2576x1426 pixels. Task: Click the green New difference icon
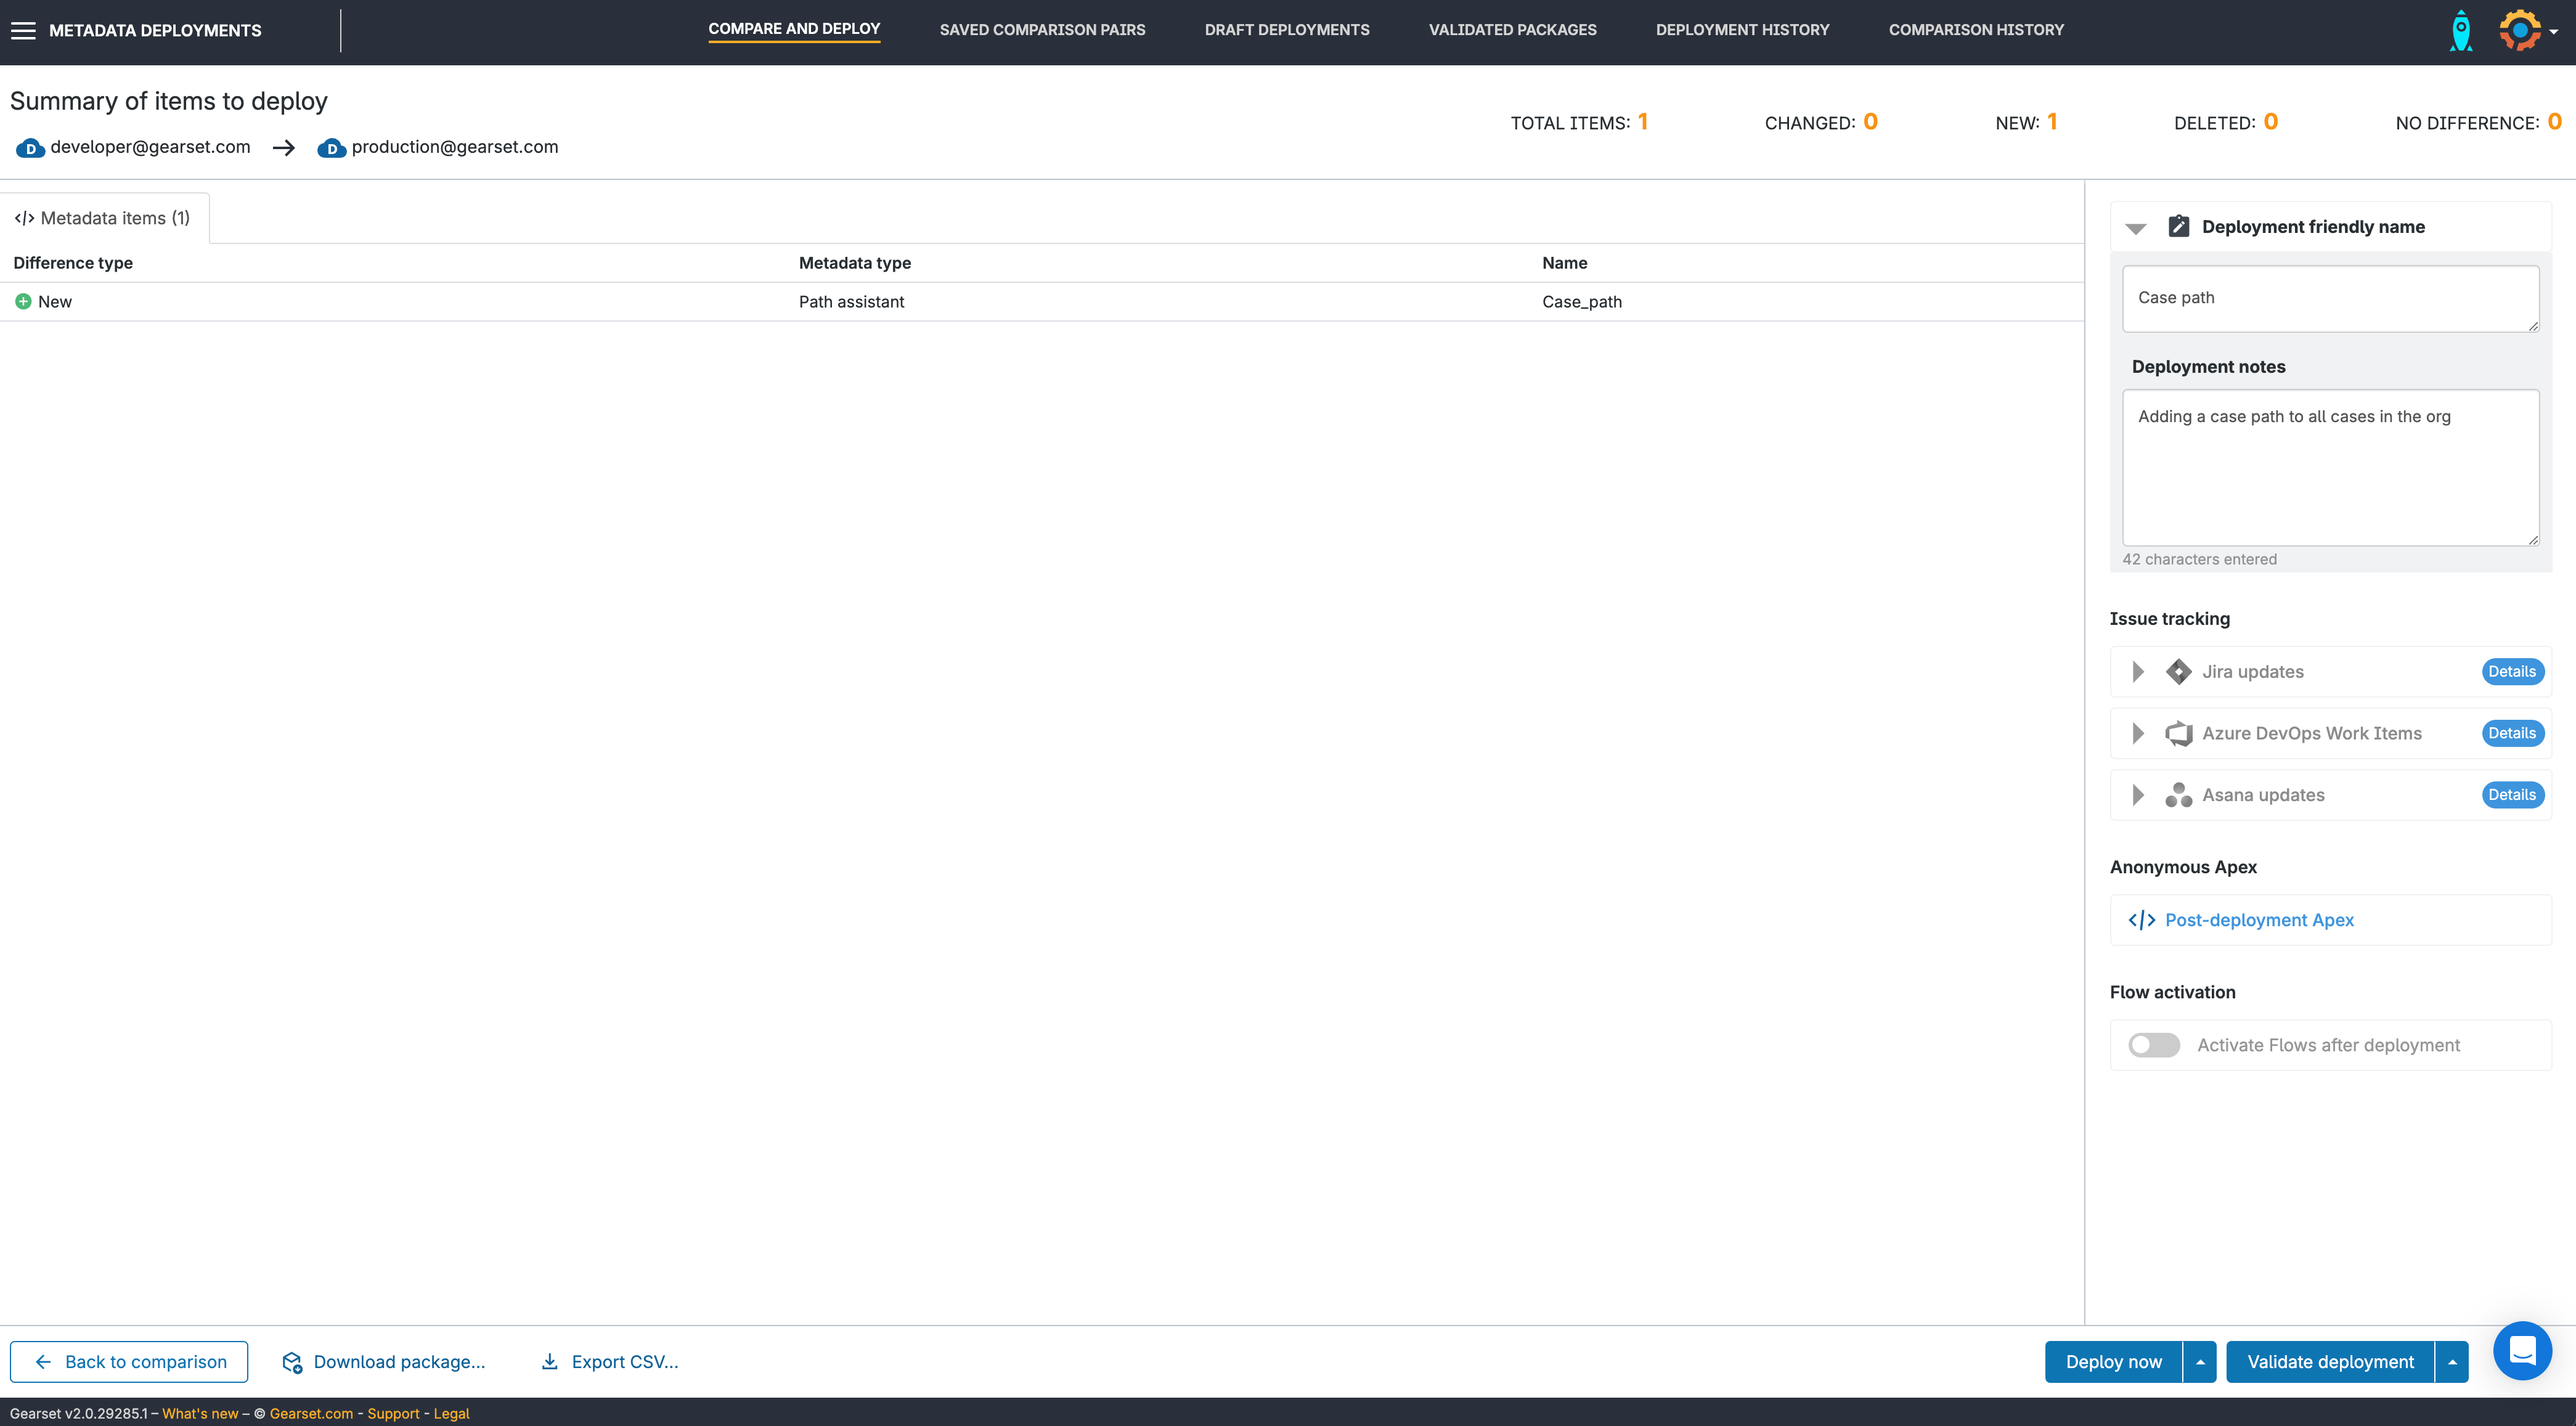[x=23, y=302]
